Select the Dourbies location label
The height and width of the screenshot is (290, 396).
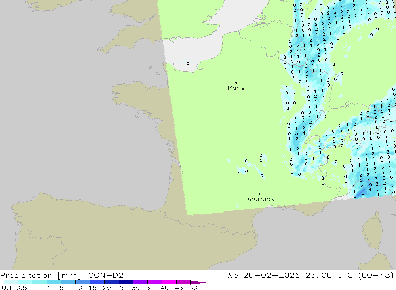click(259, 199)
